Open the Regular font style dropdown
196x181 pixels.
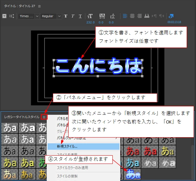[x=51, y=16]
